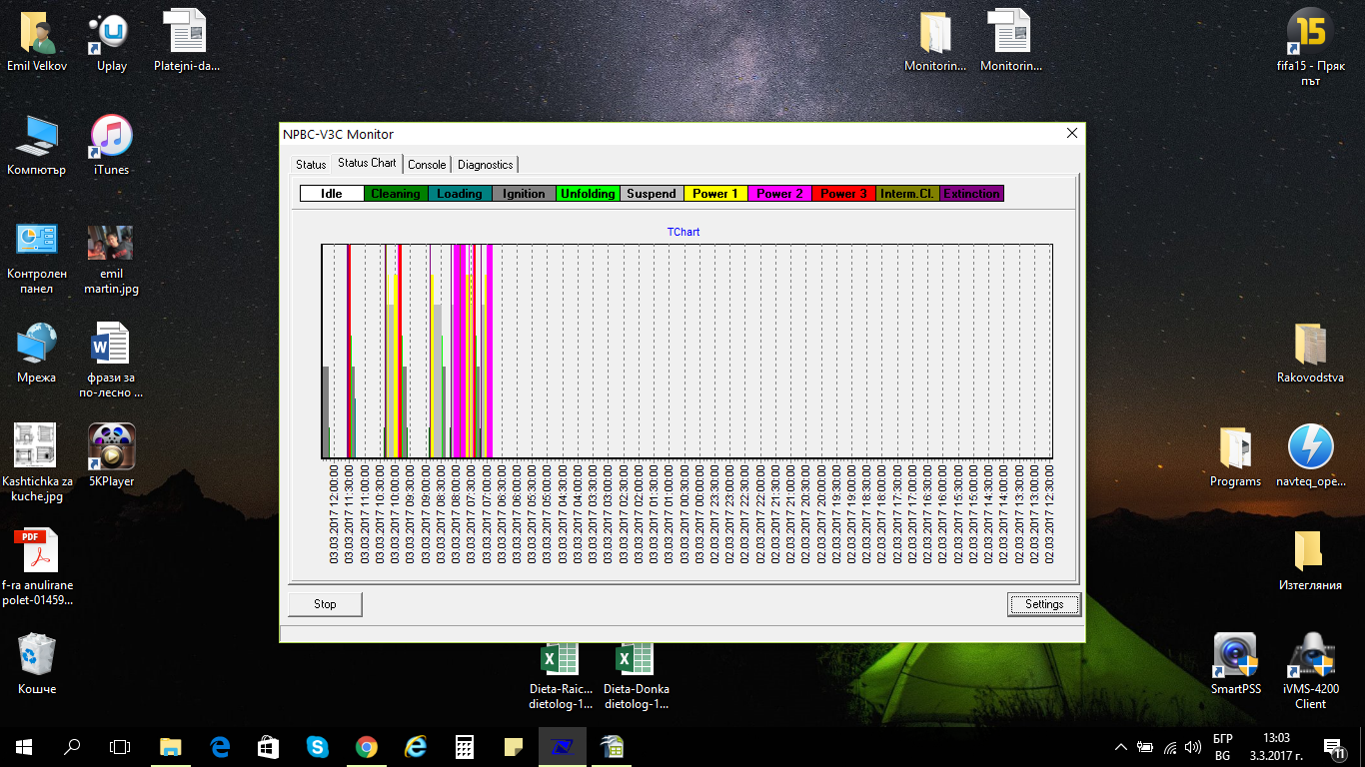Image resolution: width=1365 pixels, height=767 pixels.
Task: Open the iVMS-4200 Client icon
Action: point(1310,656)
